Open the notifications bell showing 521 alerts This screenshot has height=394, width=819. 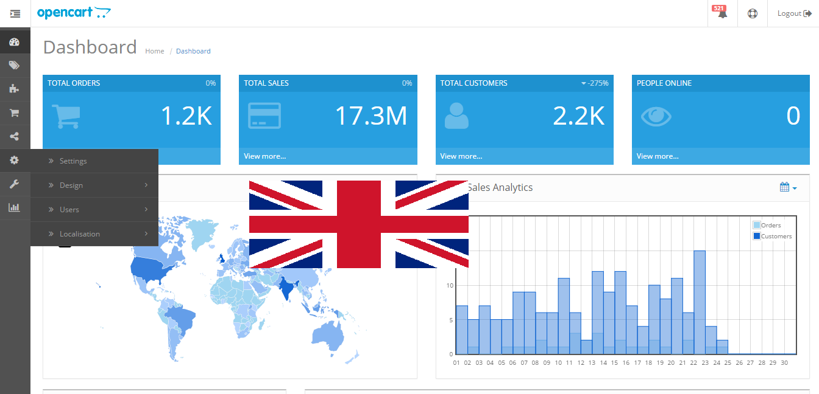(x=721, y=13)
